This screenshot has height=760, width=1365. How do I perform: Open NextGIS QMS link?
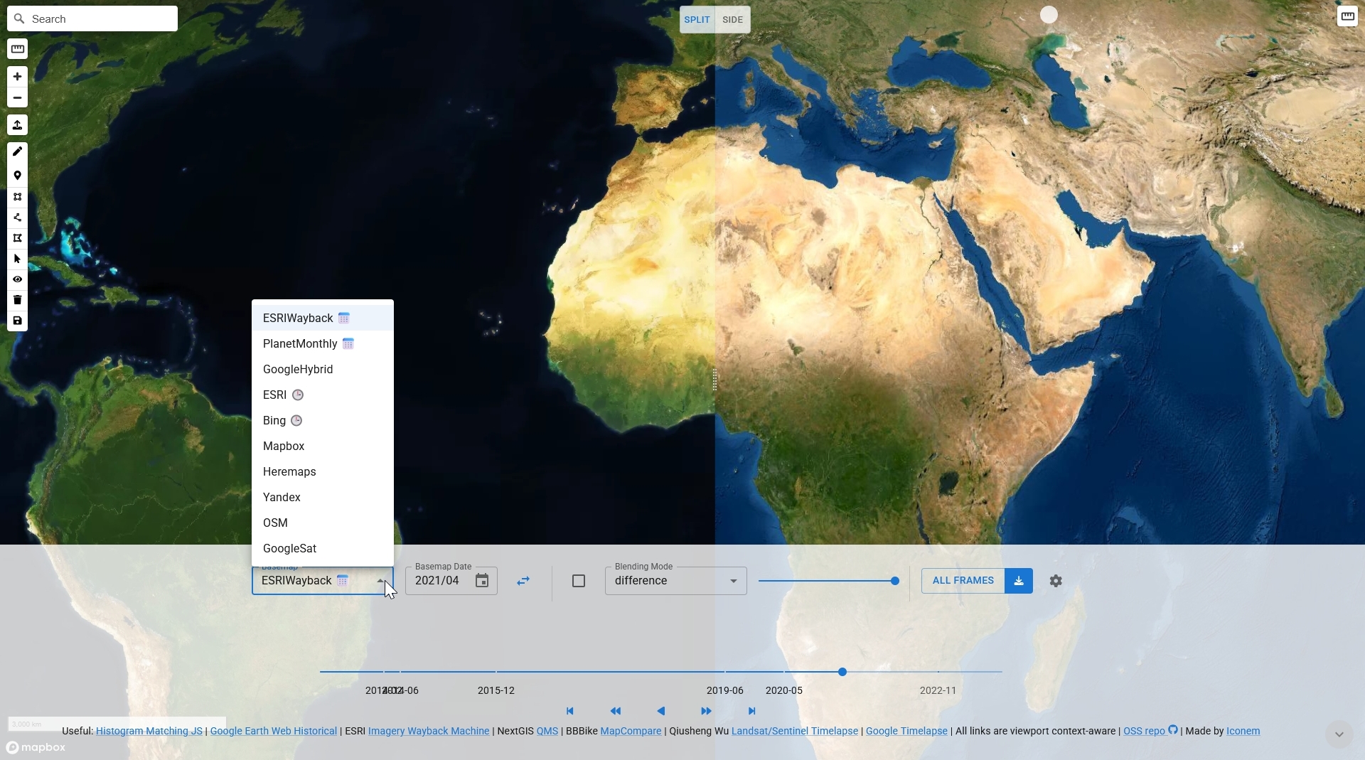(x=547, y=731)
